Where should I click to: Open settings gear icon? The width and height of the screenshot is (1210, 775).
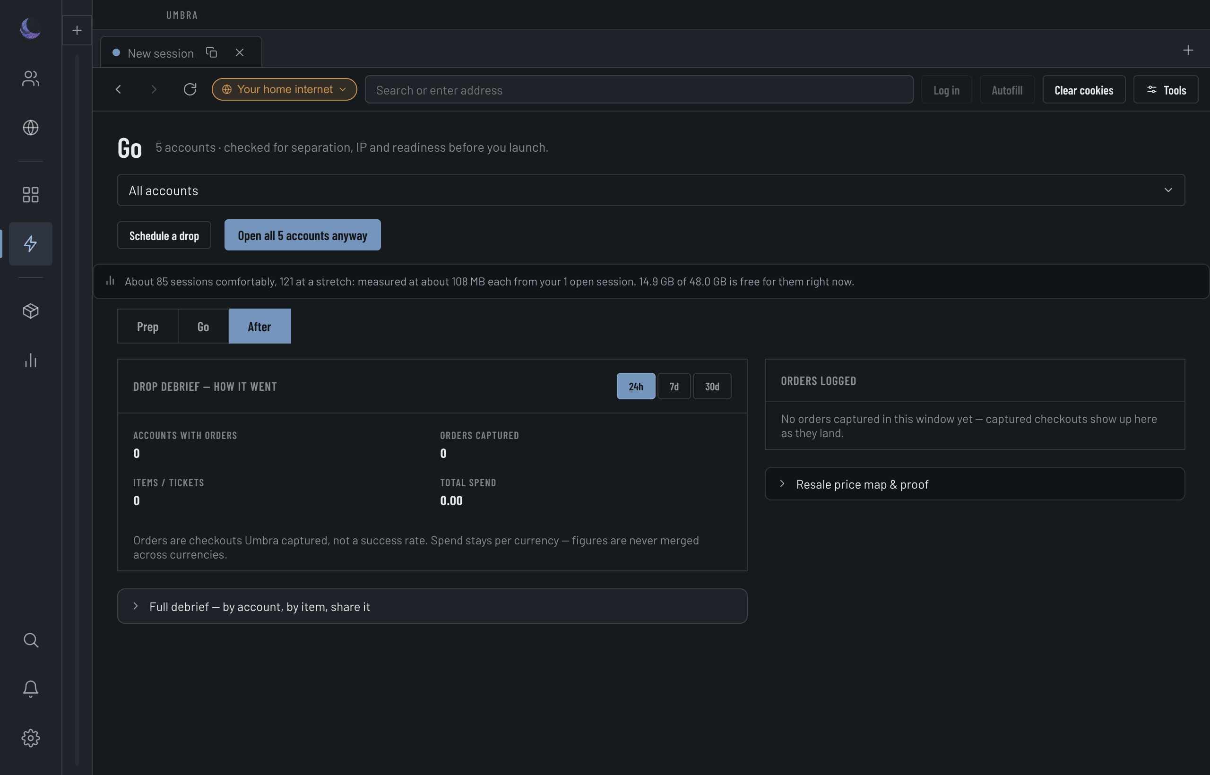31,738
